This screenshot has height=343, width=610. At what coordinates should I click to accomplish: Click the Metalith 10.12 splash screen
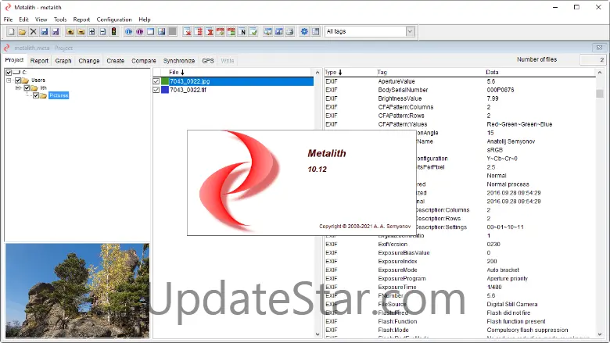[x=302, y=183]
